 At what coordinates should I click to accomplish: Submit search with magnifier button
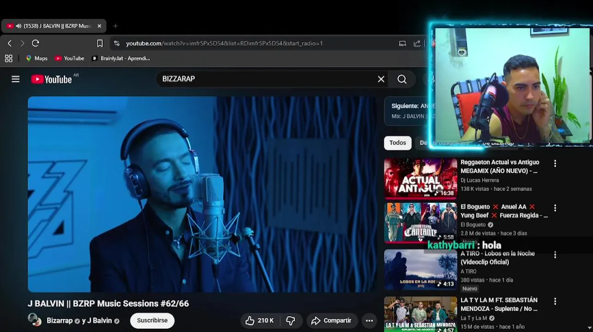pos(402,79)
